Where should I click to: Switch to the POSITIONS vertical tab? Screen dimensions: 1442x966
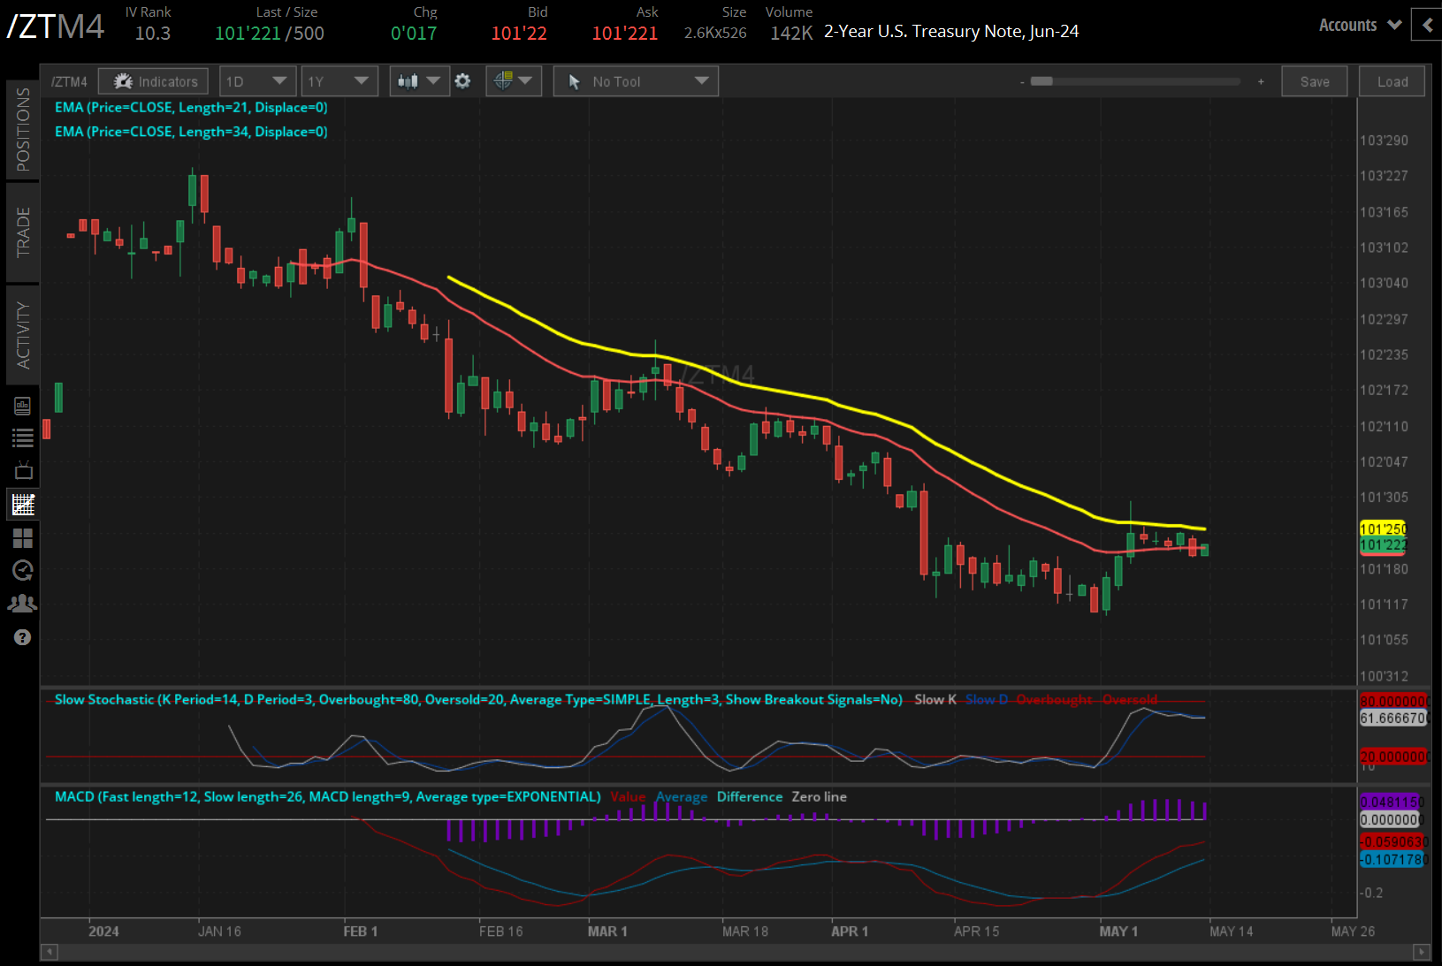click(23, 129)
